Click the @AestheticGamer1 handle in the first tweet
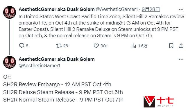Image resolution: width=188 pixels, height=109 pixels. (117, 10)
